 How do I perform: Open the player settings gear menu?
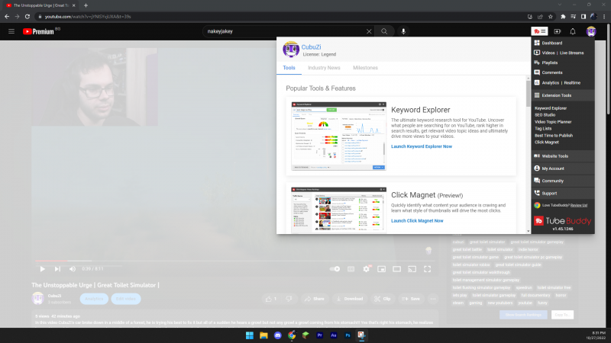[x=367, y=268]
